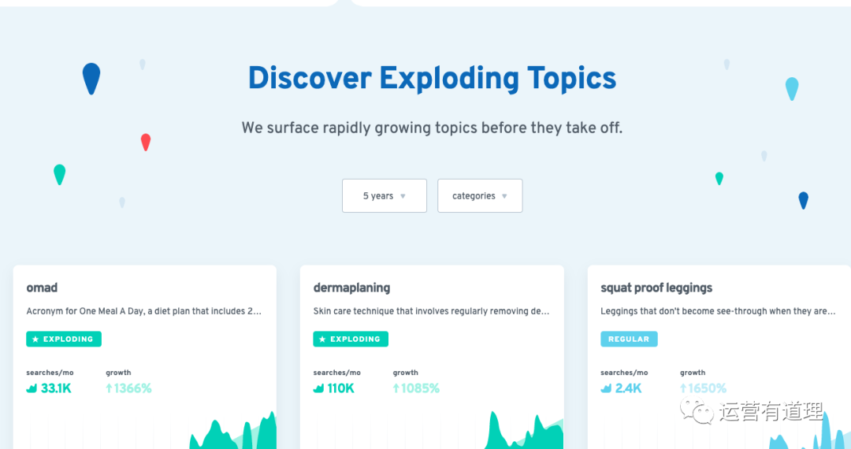Image resolution: width=851 pixels, height=449 pixels.
Task: Click the REGULAR badge on leggings card
Action: [x=629, y=339]
